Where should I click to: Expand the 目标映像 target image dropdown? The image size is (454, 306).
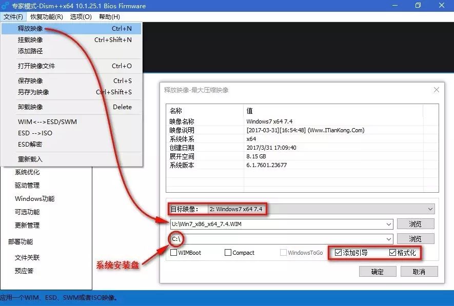point(430,209)
